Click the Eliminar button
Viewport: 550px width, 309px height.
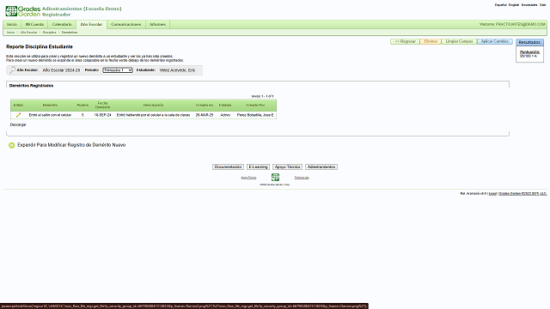[431, 41]
